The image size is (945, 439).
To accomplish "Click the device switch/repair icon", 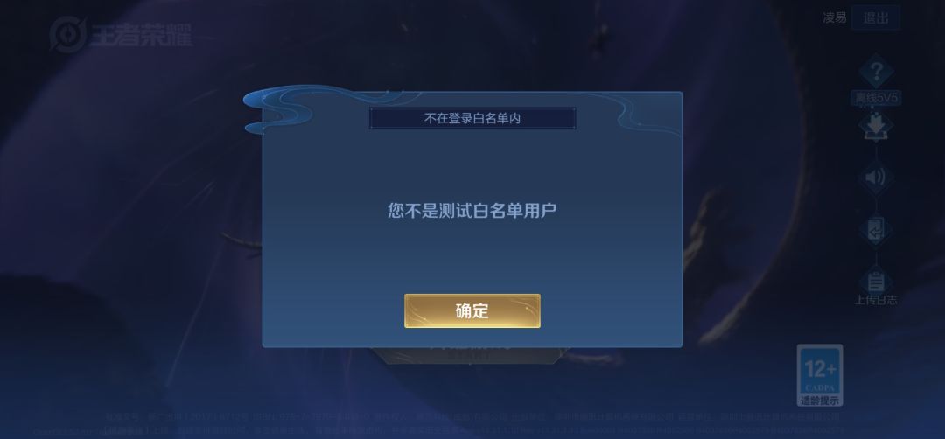I will tap(876, 229).
